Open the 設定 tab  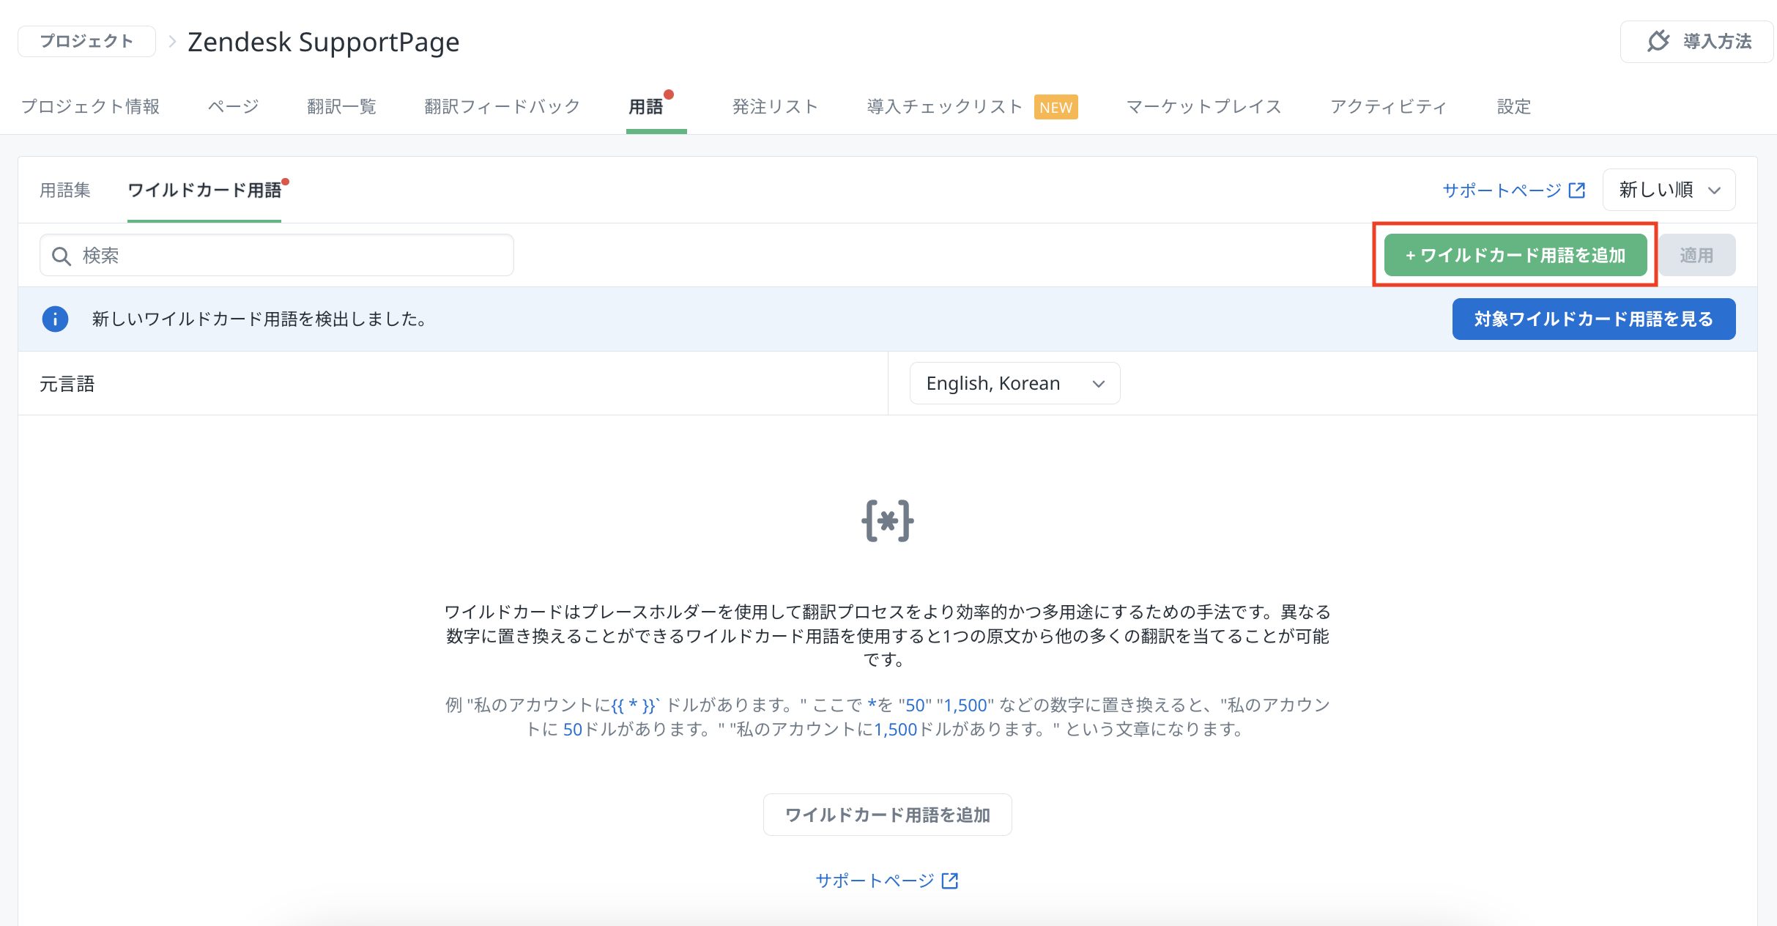pyautogui.click(x=1513, y=107)
